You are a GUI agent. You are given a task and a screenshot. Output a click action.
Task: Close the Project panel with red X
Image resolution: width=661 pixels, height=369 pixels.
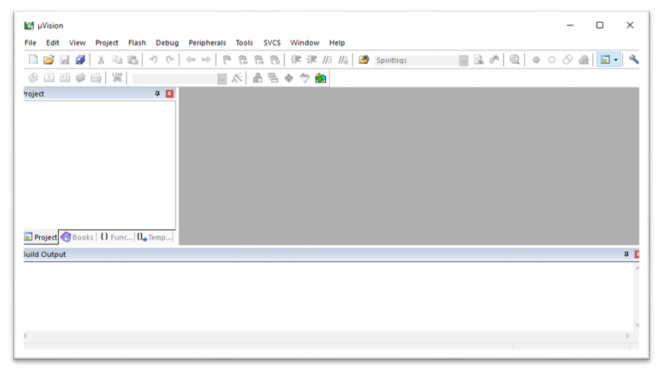pos(169,93)
